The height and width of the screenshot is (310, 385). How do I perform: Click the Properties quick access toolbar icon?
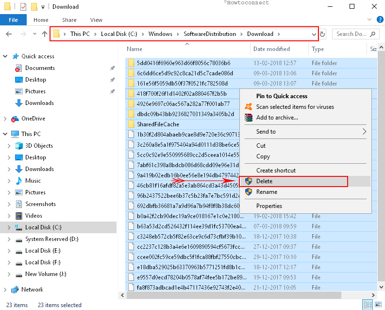pyautogui.click(x=23, y=7)
